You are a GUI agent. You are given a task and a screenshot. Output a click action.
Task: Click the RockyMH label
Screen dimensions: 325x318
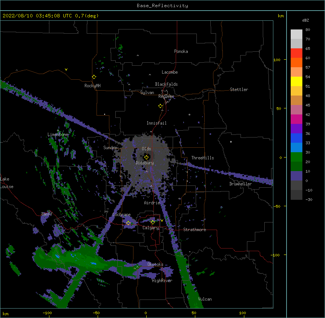coord(92,86)
